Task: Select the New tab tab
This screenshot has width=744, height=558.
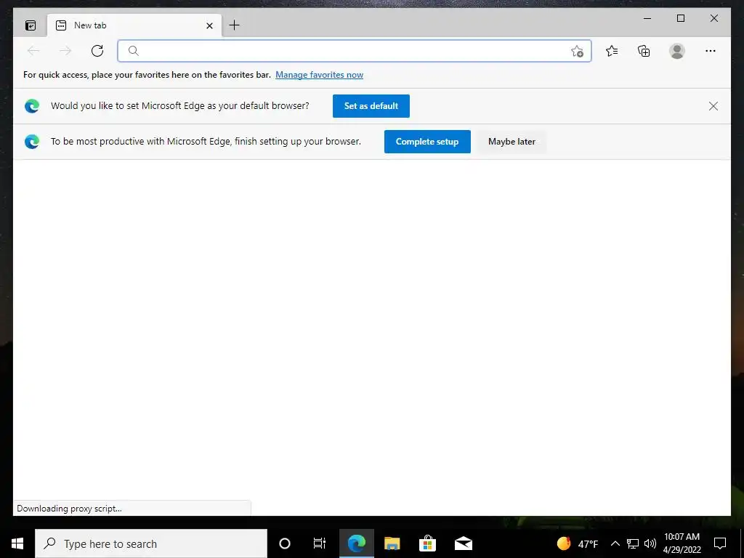Action: tap(134, 25)
